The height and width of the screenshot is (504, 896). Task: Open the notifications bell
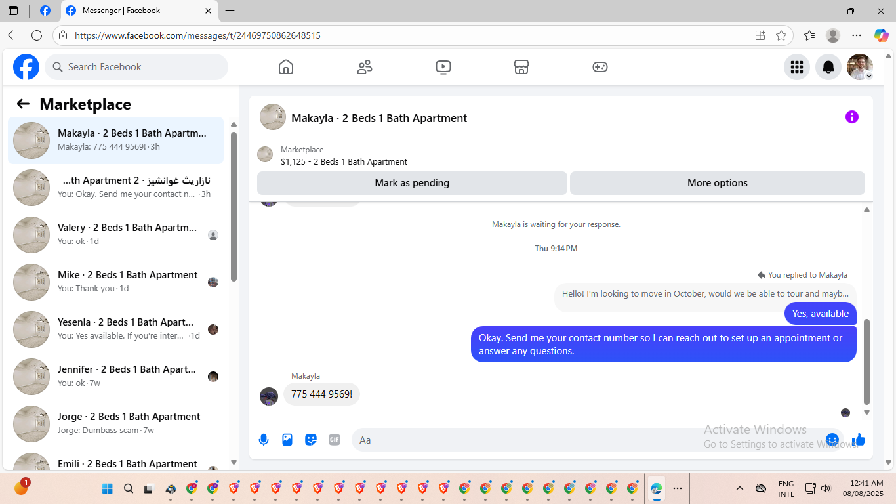(x=828, y=67)
